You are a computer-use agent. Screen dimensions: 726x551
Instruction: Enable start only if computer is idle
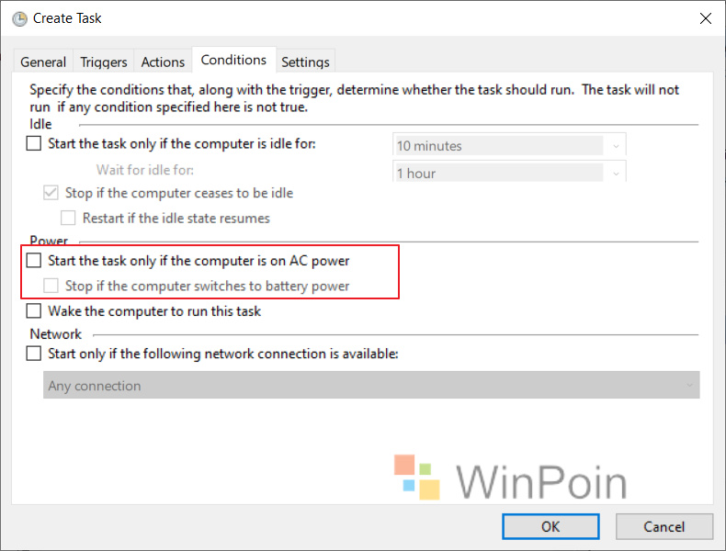click(34, 143)
